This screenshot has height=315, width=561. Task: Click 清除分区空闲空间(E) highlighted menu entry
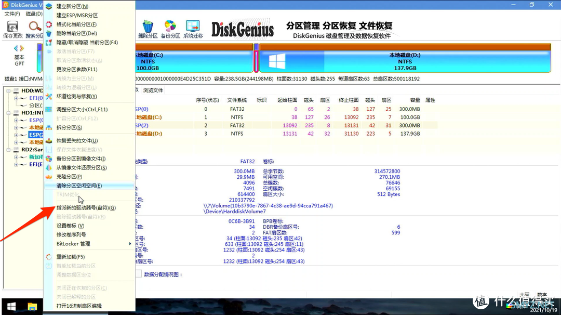coord(89,186)
